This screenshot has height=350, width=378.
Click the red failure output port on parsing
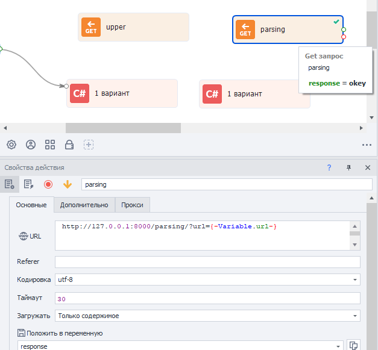344,37
